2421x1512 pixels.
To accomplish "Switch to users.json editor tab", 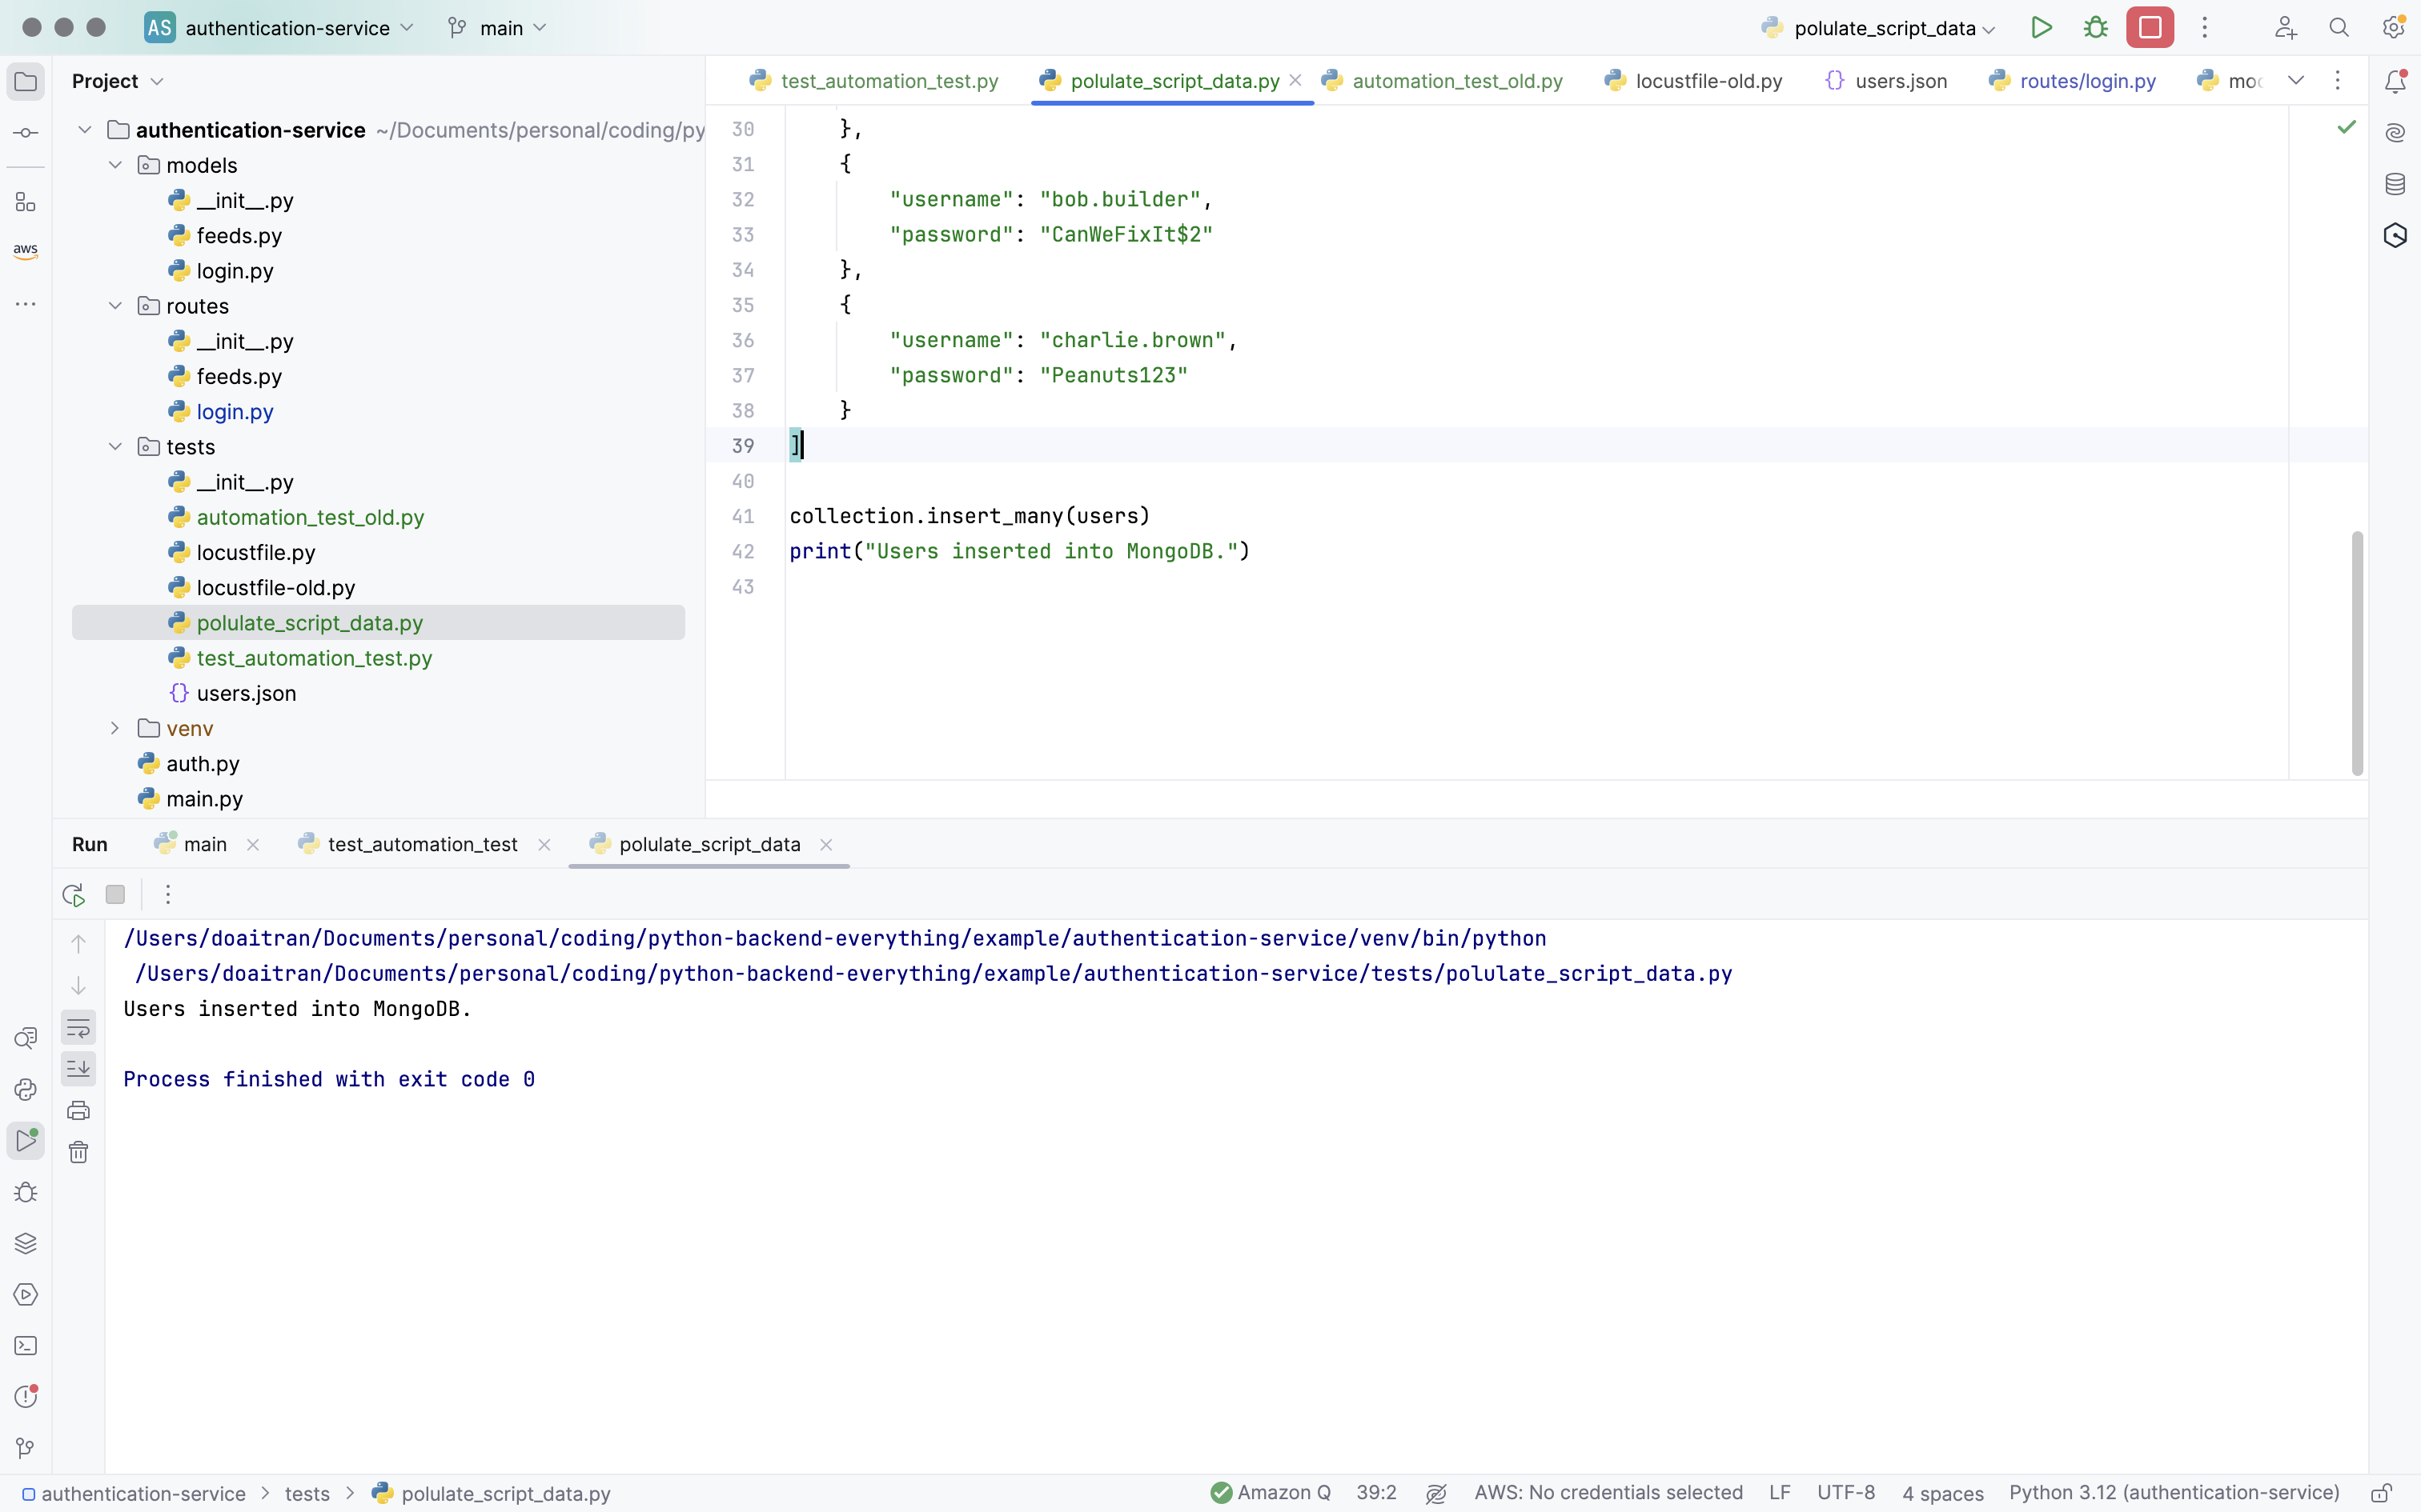I will (x=1885, y=81).
